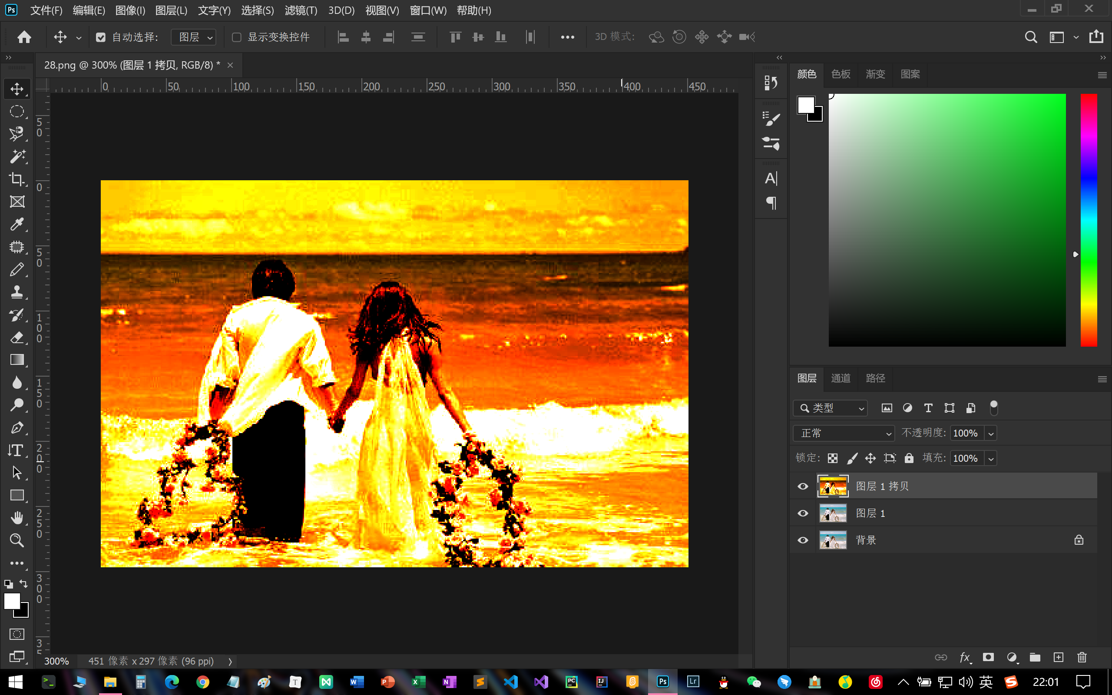Select the Magic Wand tool
Image resolution: width=1112 pixels, height=695 pixels.
[17, 156]
